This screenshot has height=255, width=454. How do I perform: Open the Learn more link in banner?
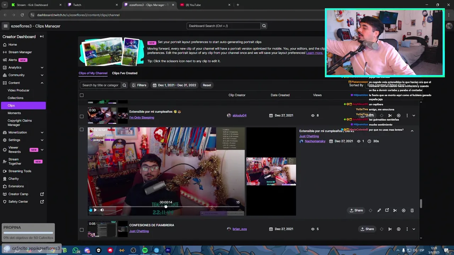click(315, 53)
